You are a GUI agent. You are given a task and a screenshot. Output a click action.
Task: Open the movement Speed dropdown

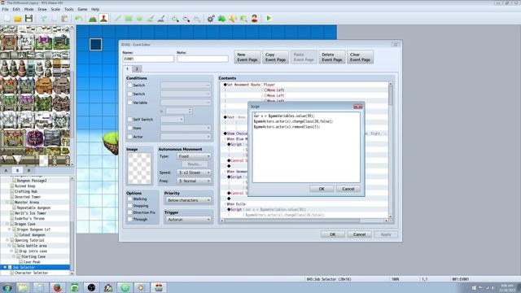coord(194,173)
